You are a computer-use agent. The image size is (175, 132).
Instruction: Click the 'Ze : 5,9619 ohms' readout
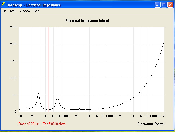point(54,124)
